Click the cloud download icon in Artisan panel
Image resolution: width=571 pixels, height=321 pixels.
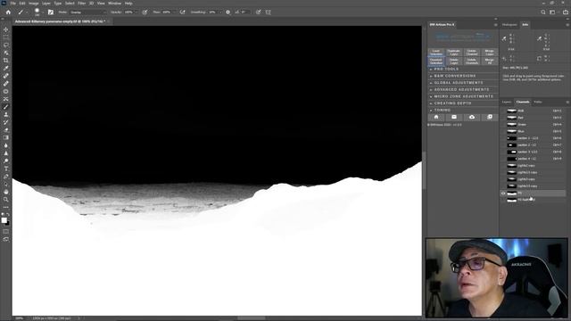pos(472,117)
